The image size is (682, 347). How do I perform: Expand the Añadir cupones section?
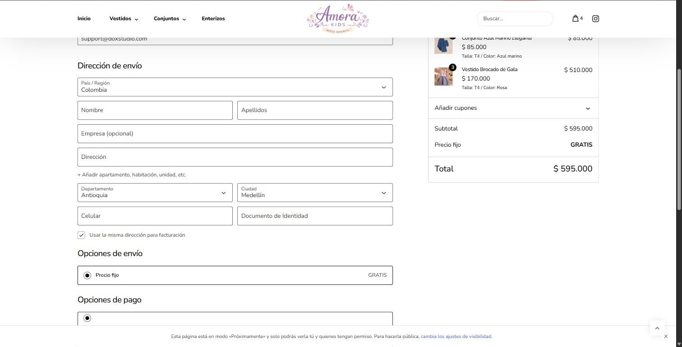pos(513,108)
